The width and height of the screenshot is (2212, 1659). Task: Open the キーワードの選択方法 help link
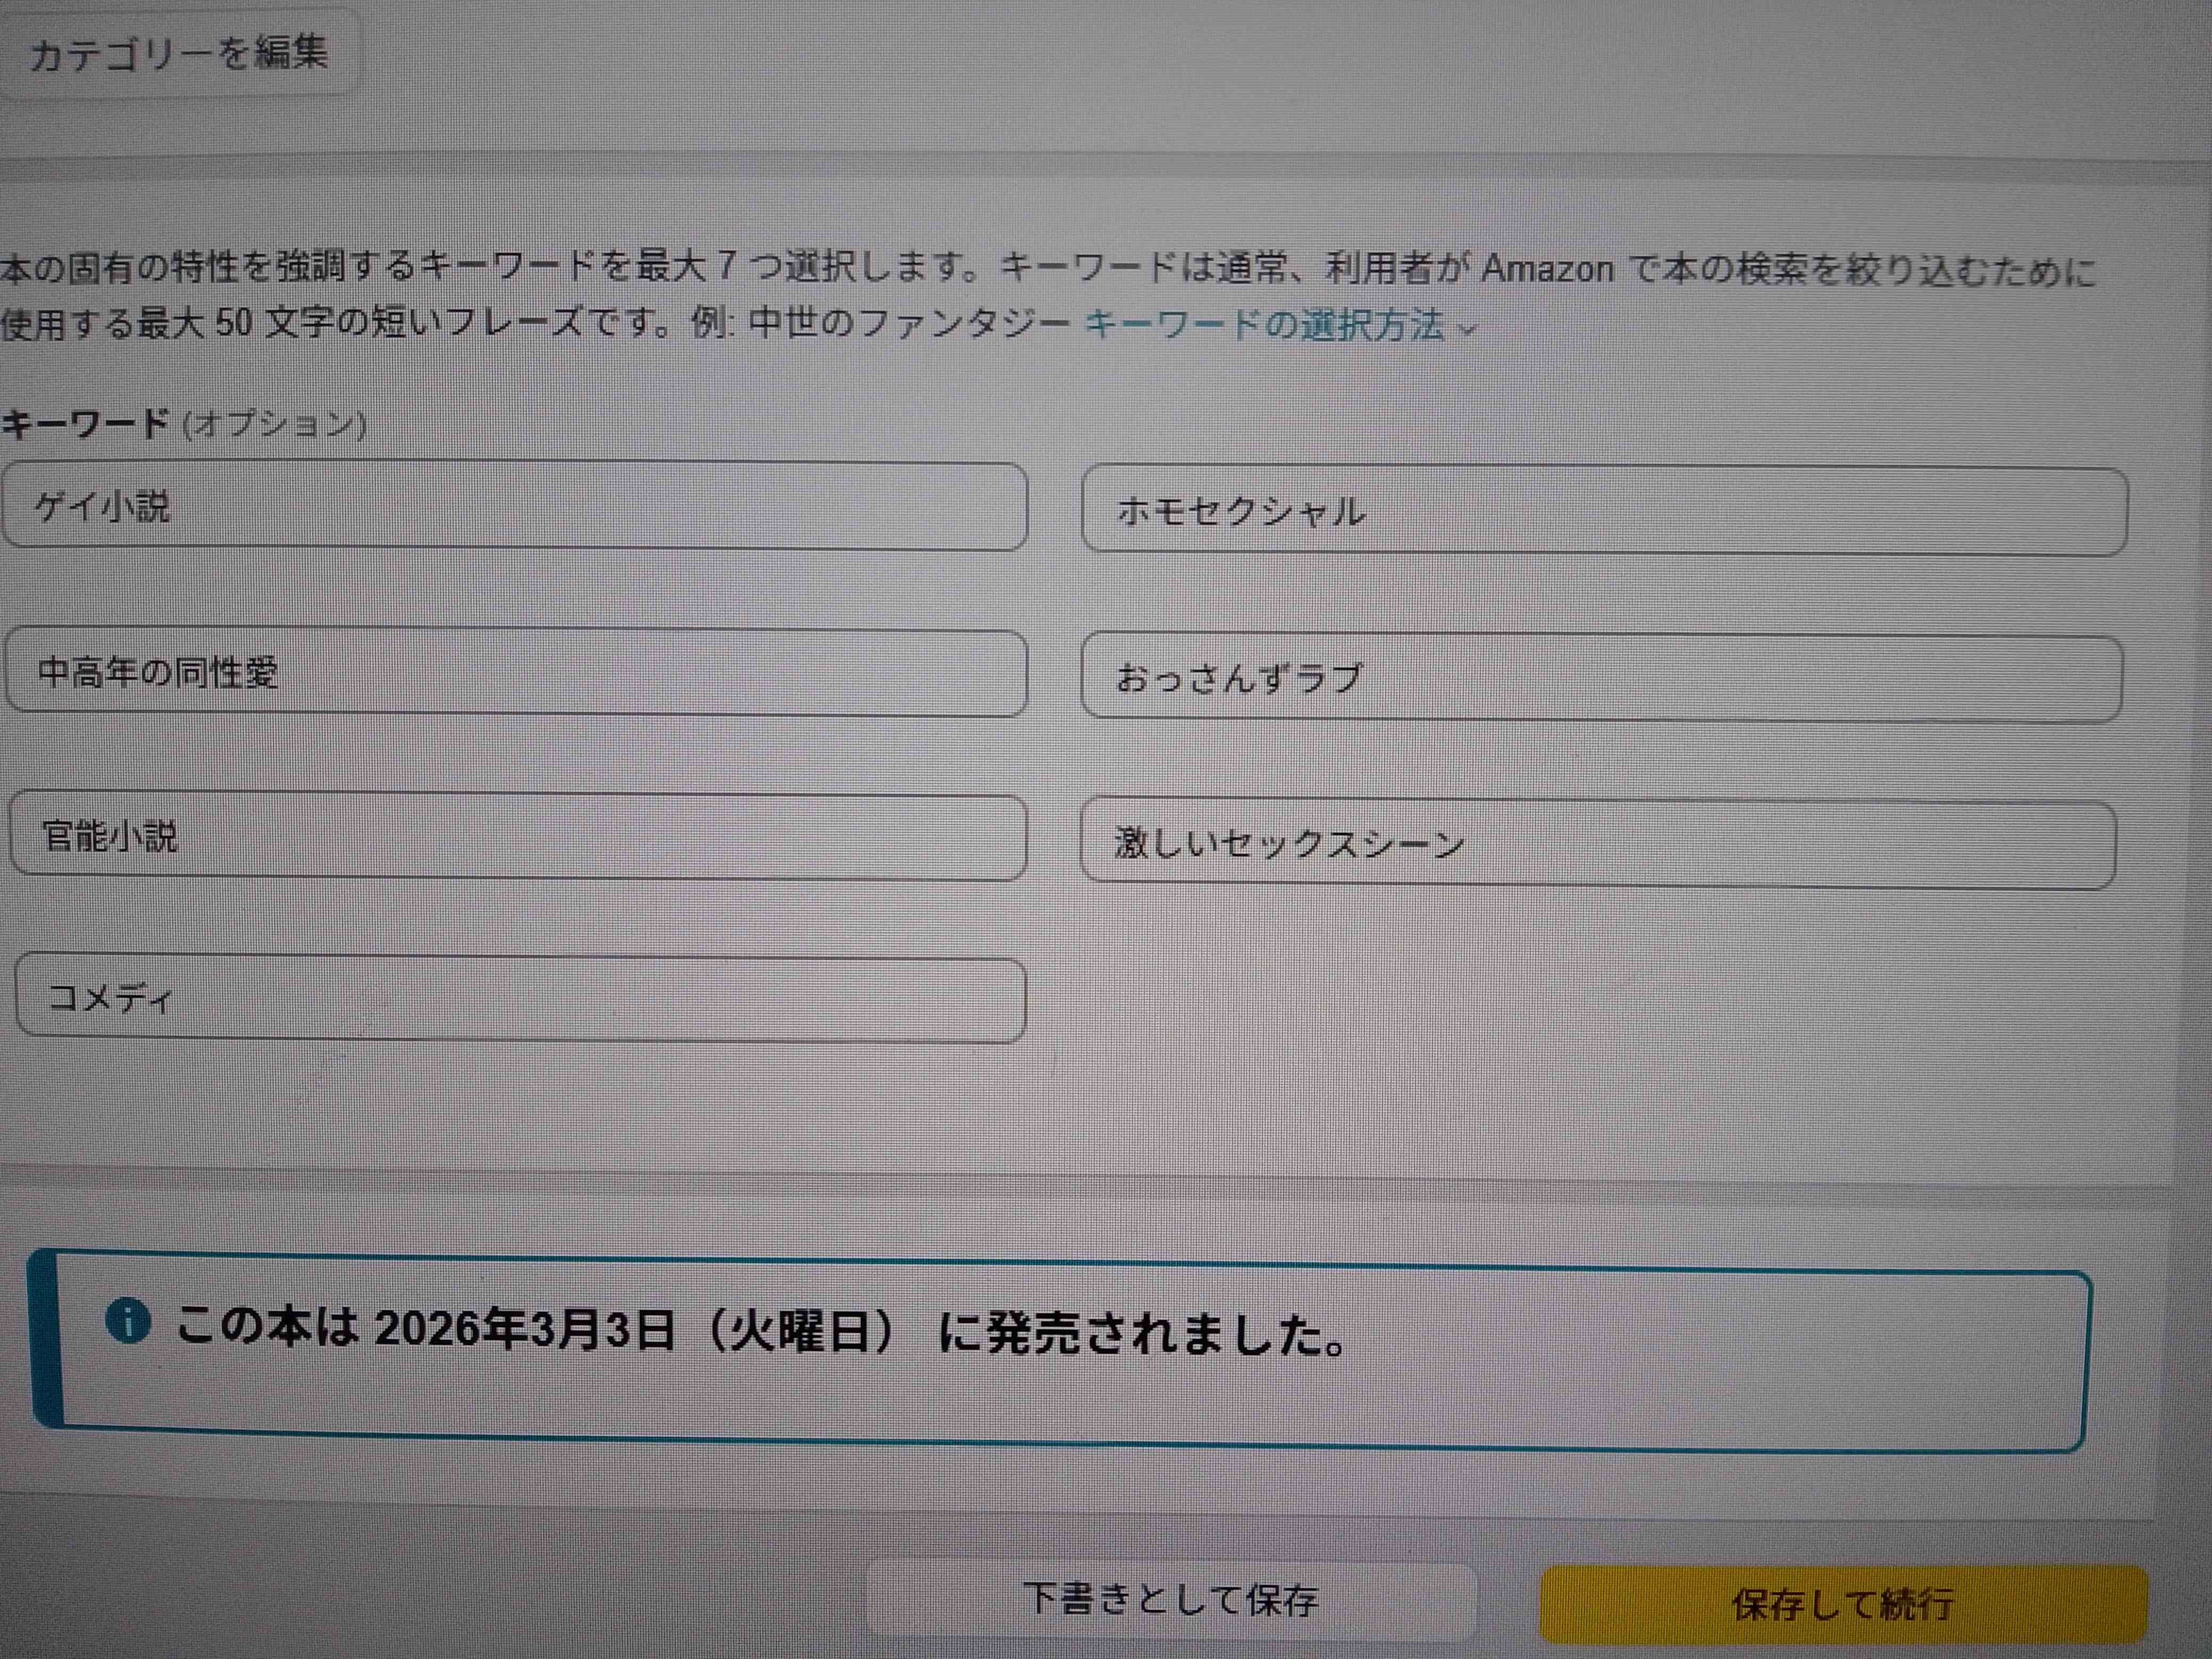click(x=1264, y=325)
